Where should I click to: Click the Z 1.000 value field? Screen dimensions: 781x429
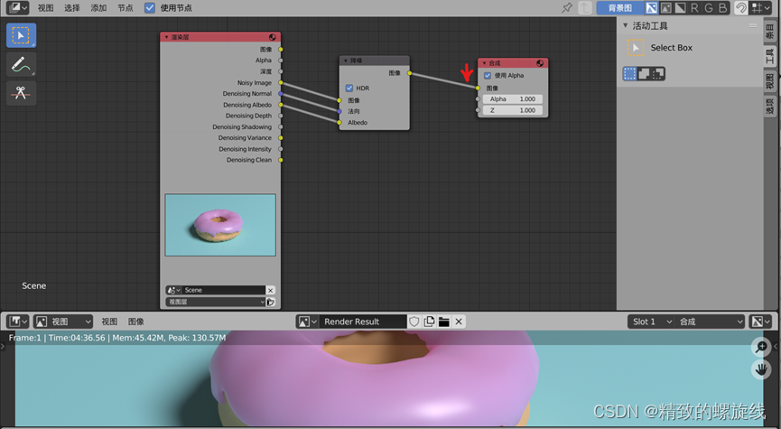pos(513,110)
